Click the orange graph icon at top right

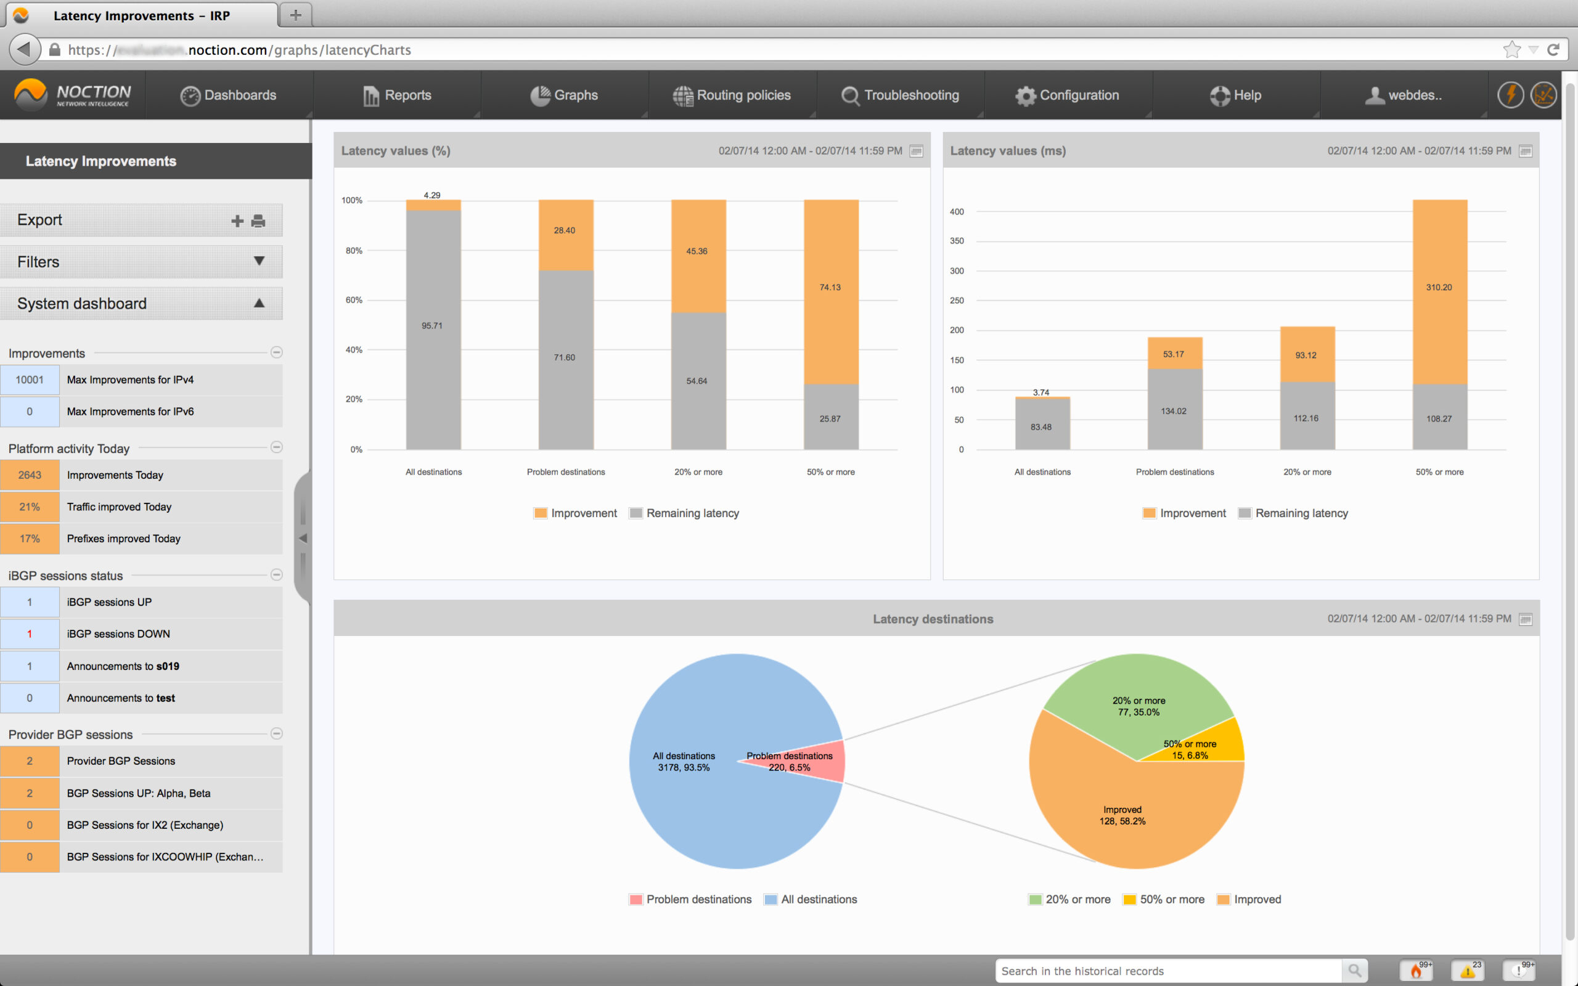[x=1543, y=95]
